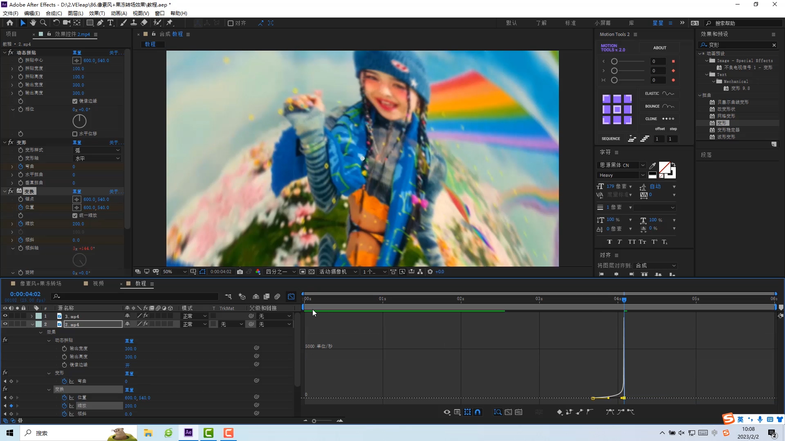Open font family dropdown 思源黑体 CN

coord(621,165)
